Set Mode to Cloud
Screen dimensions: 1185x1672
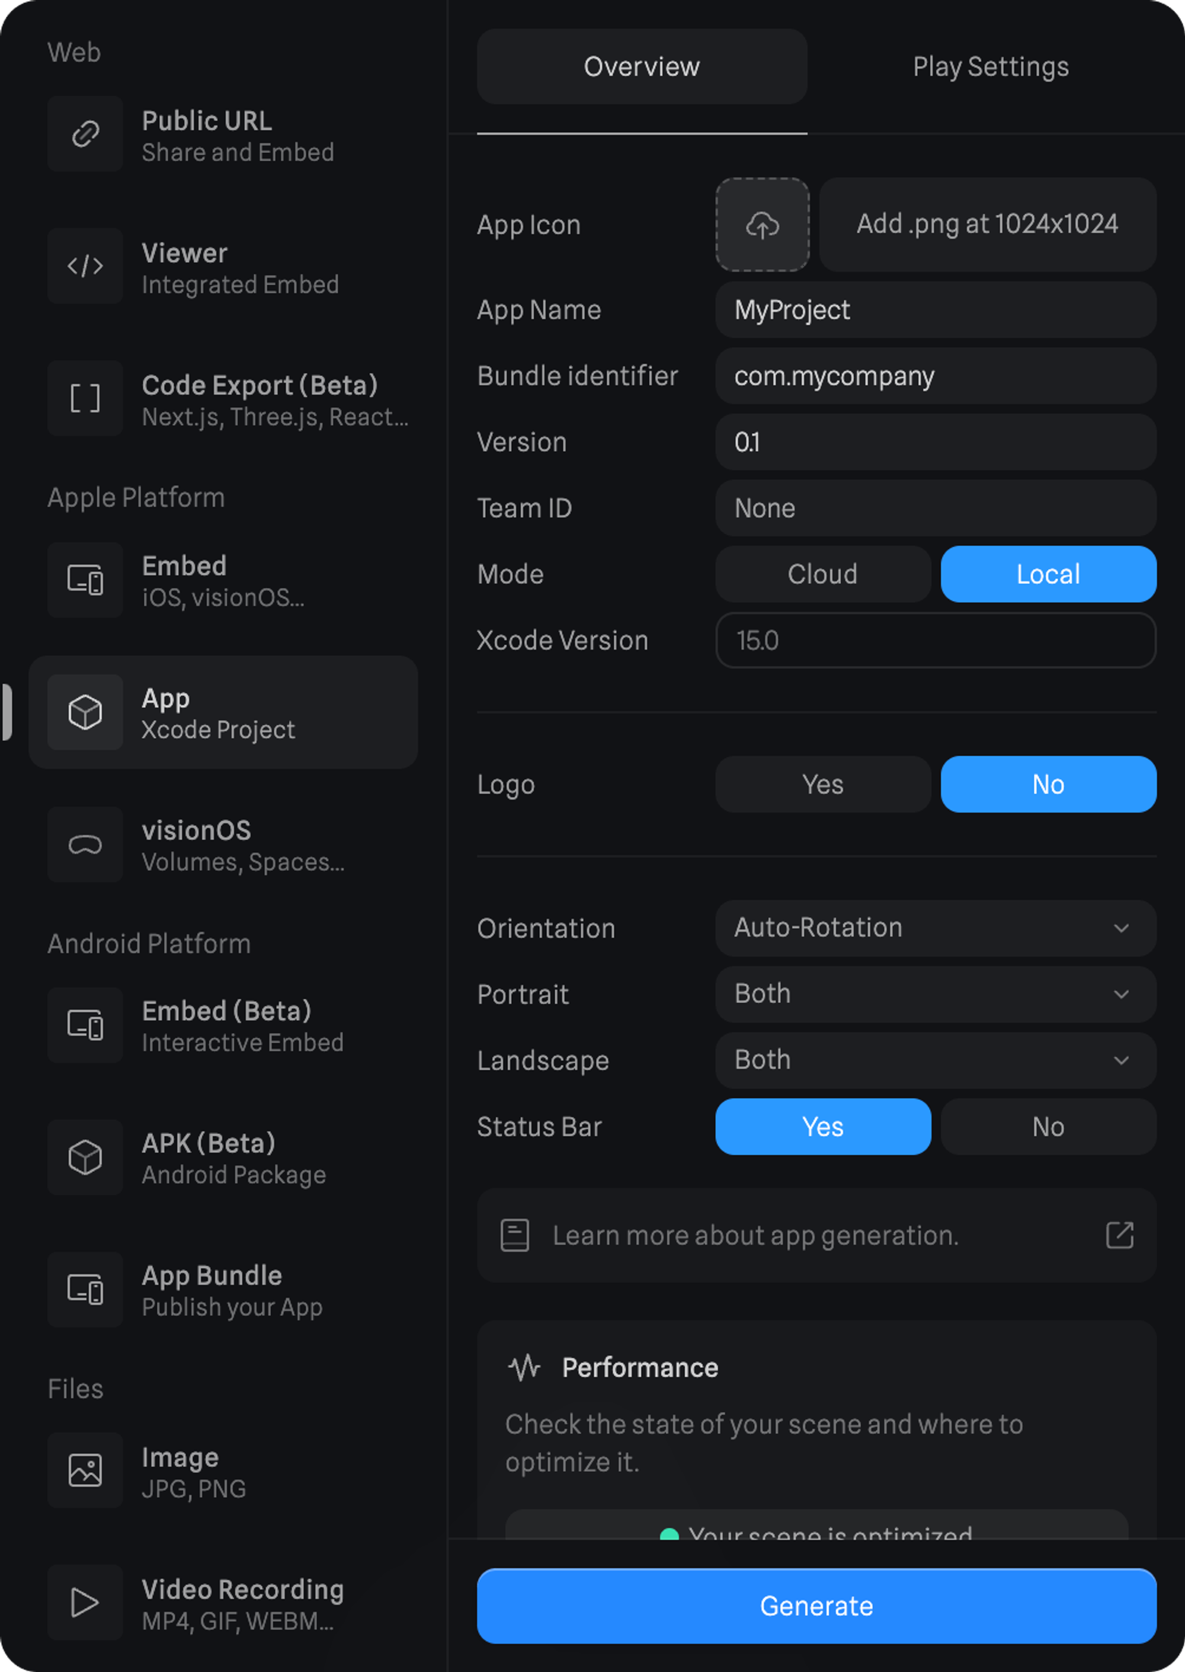click(822, 574)
